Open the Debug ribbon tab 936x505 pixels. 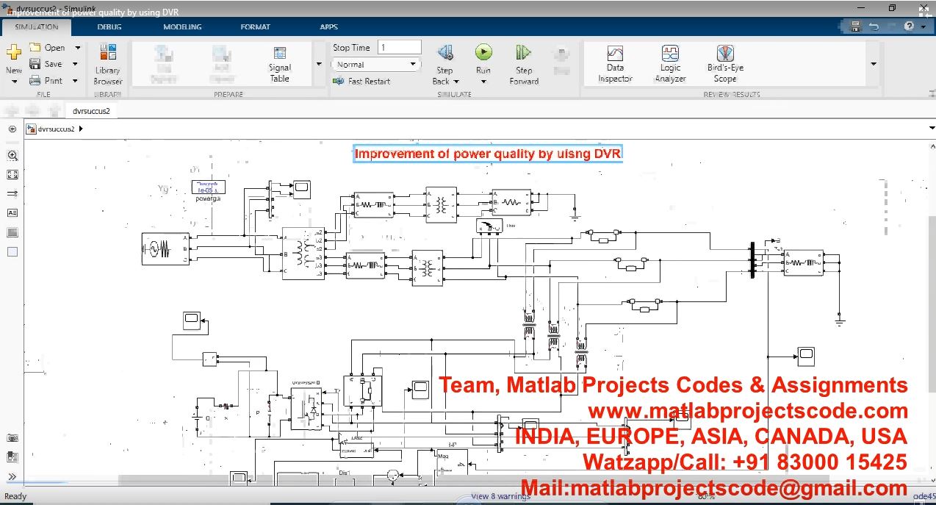tap(109, 27)
